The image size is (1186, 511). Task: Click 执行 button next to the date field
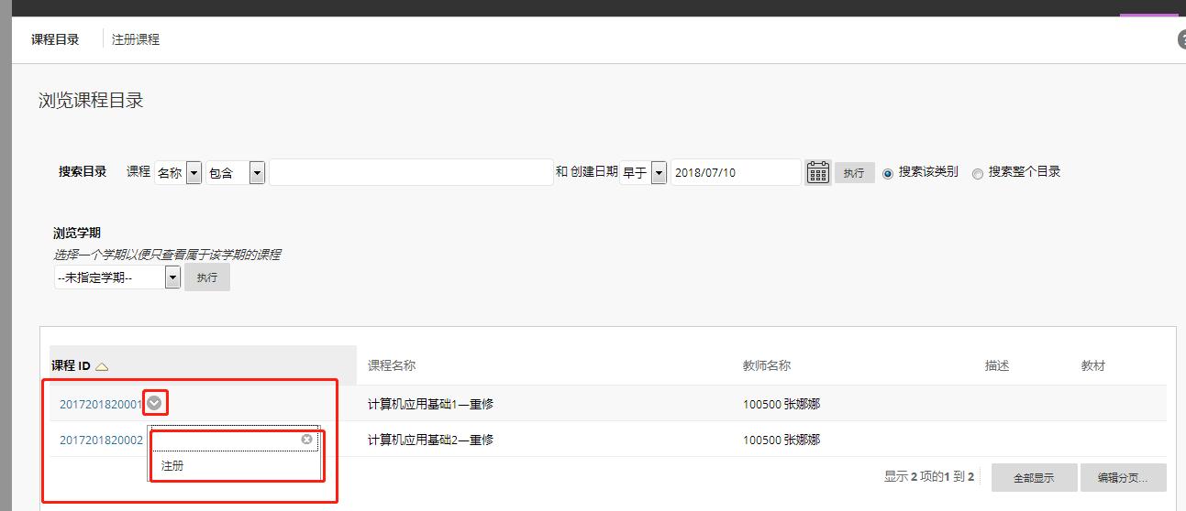coord(854,172)
